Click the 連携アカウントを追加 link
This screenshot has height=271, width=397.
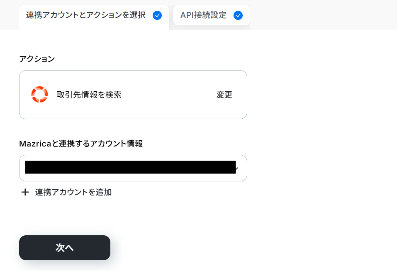[x=73, y=192]
